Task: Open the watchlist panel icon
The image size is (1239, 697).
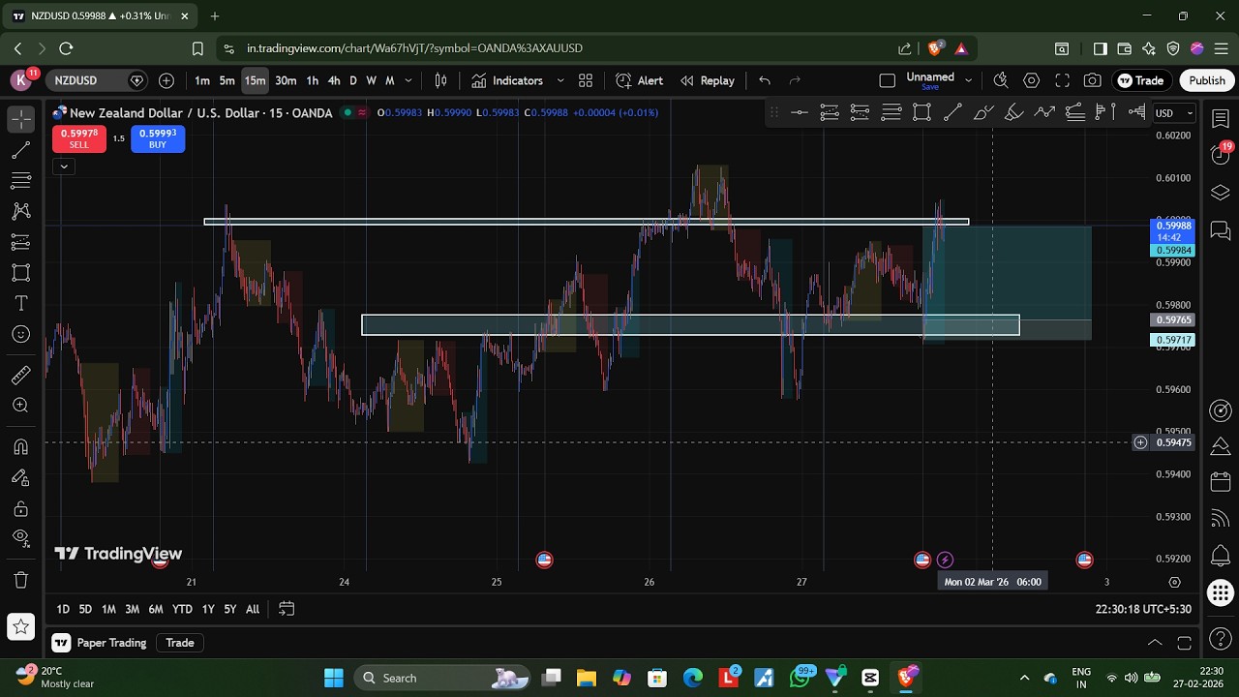Action: [1221, 119]
